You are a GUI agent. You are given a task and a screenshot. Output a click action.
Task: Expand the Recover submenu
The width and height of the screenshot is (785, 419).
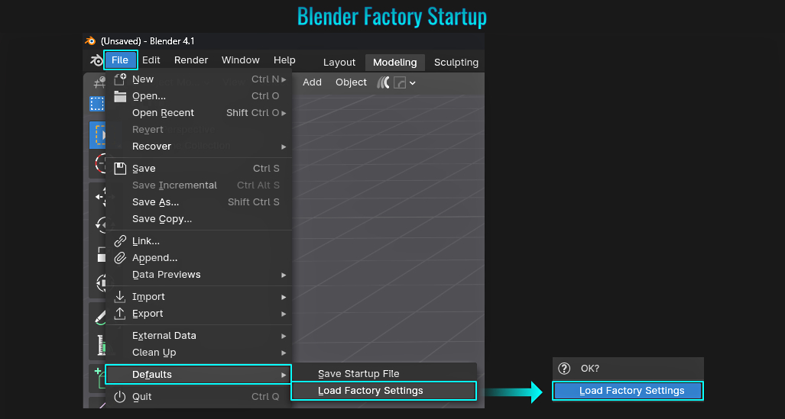click(199, 147)
